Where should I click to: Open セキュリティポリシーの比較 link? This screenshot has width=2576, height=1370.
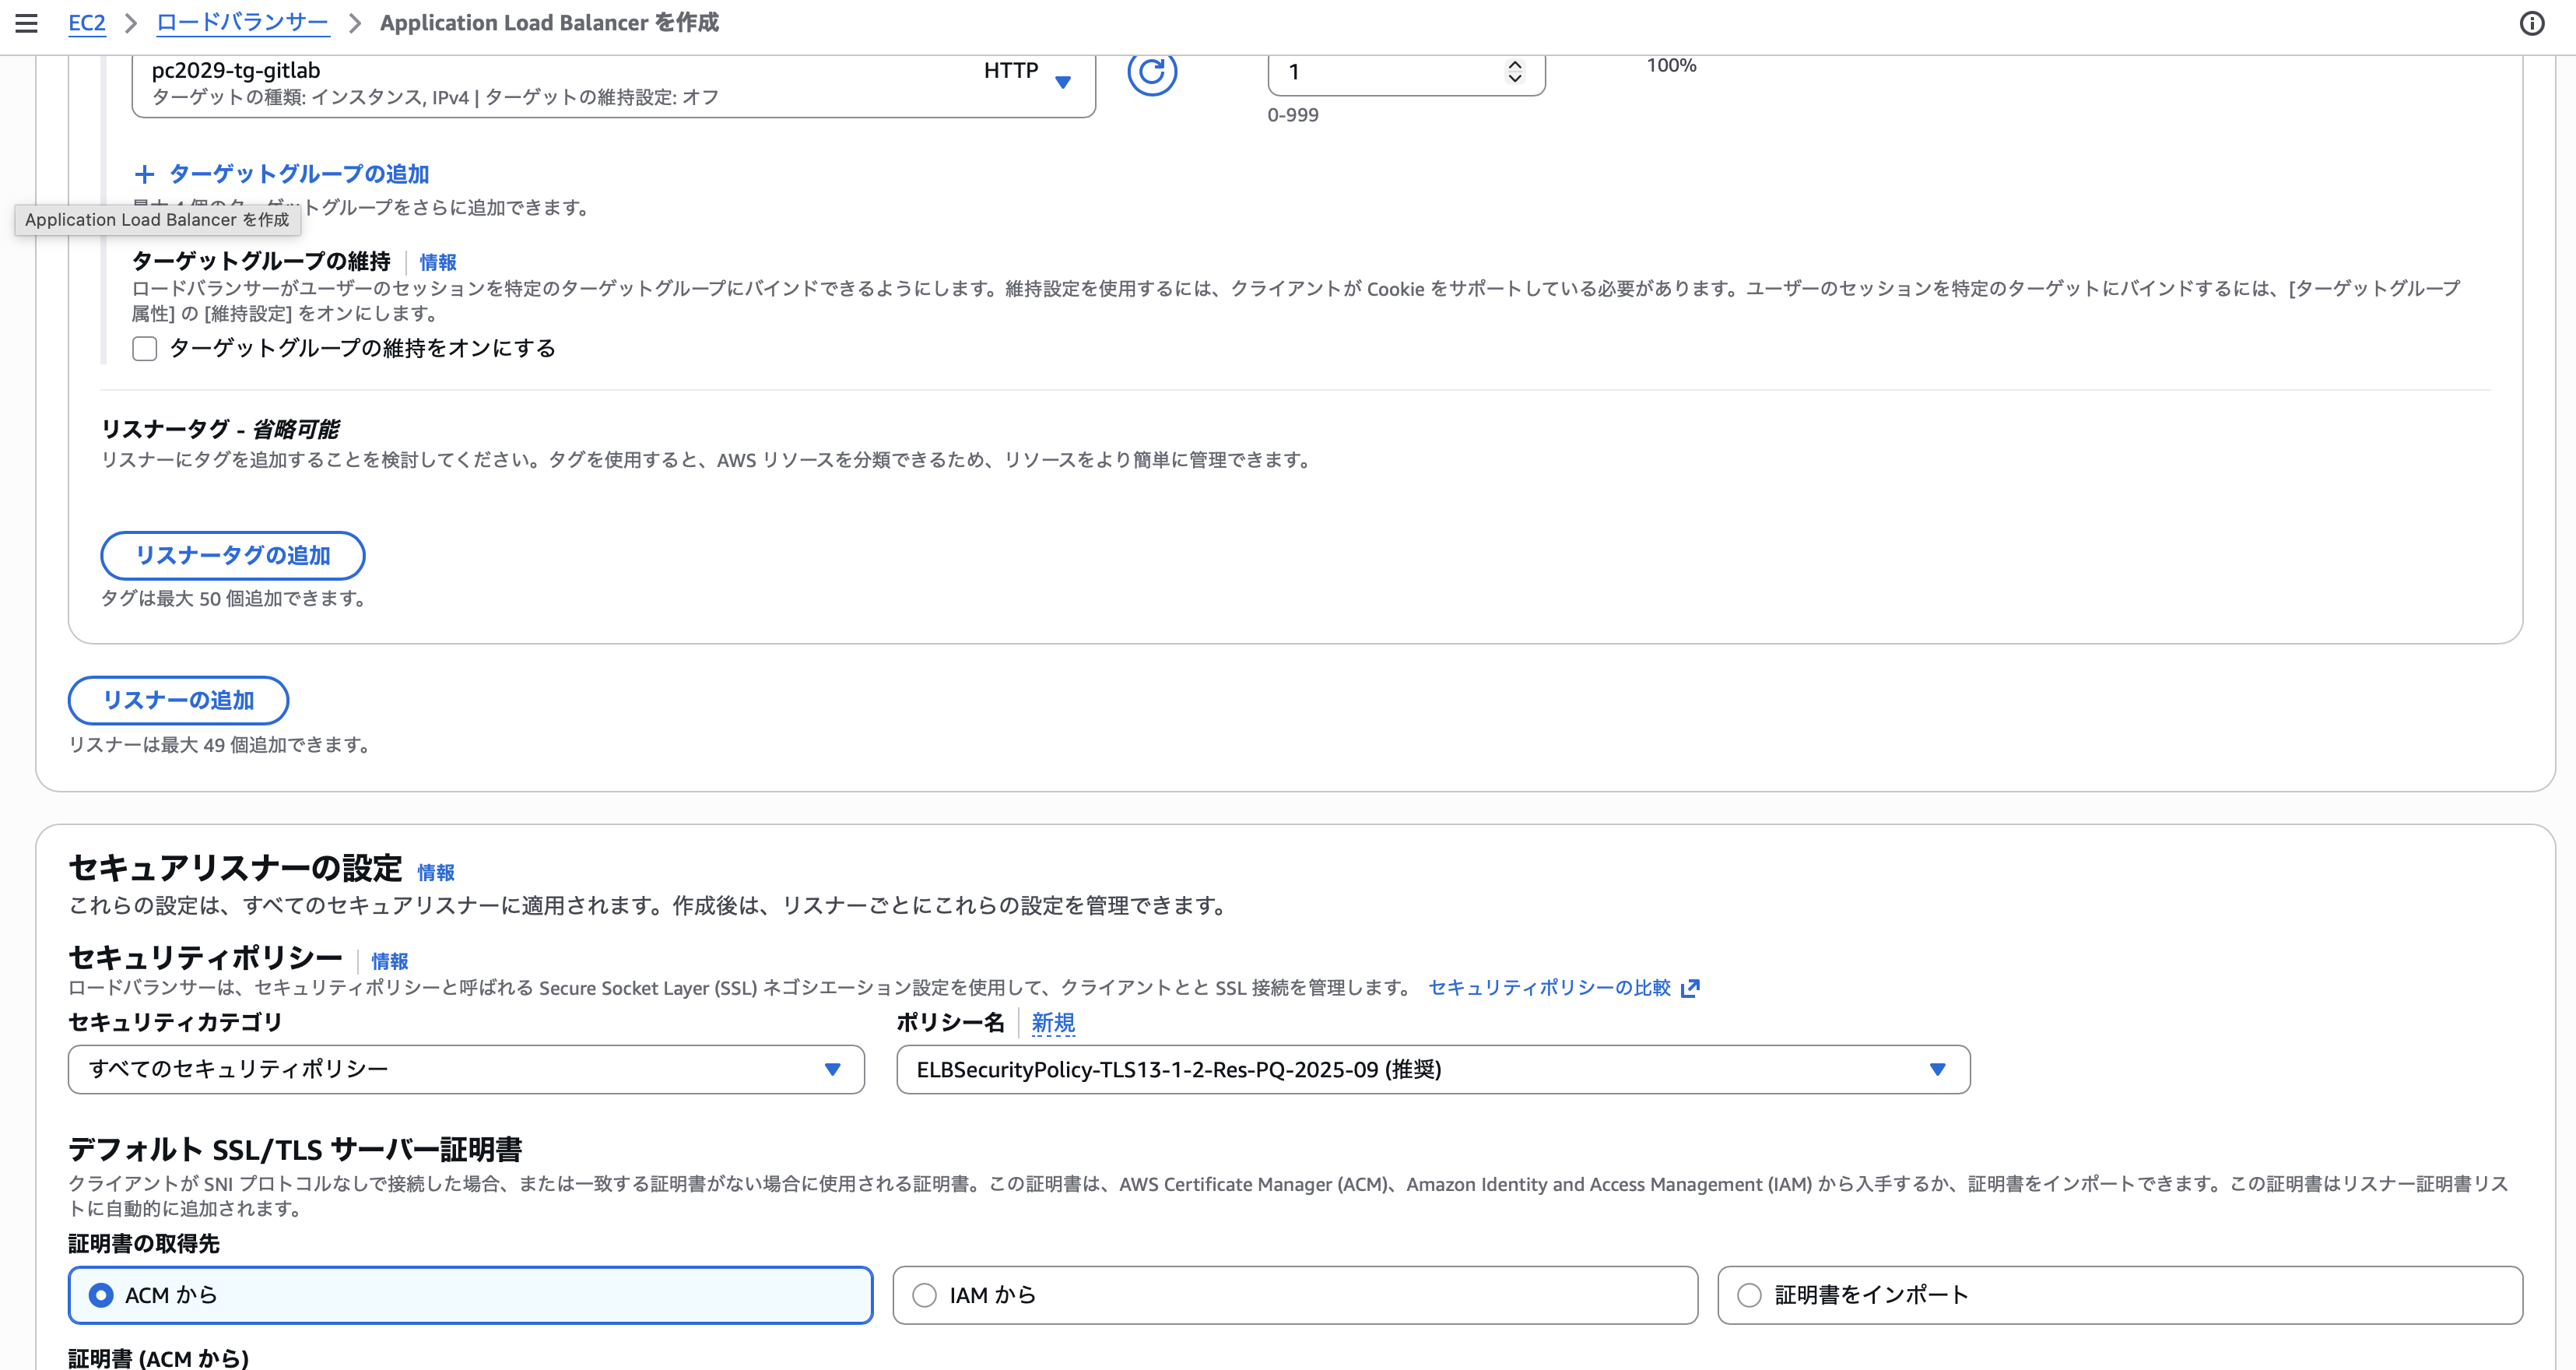click(x=1549, y=988)
